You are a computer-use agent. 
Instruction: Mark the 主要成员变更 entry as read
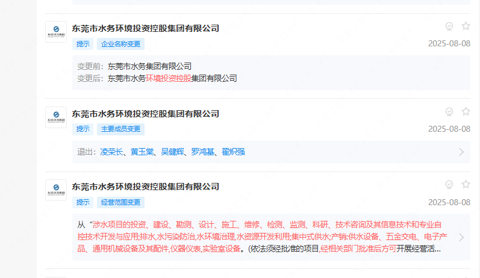click(449, 111)
